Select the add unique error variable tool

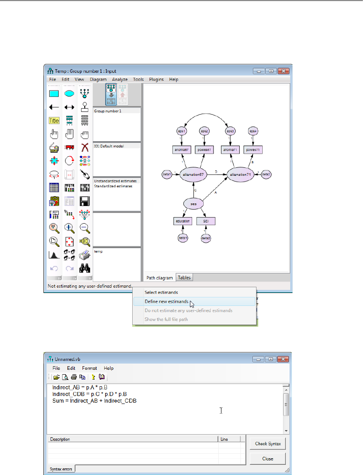click(85, 107)
